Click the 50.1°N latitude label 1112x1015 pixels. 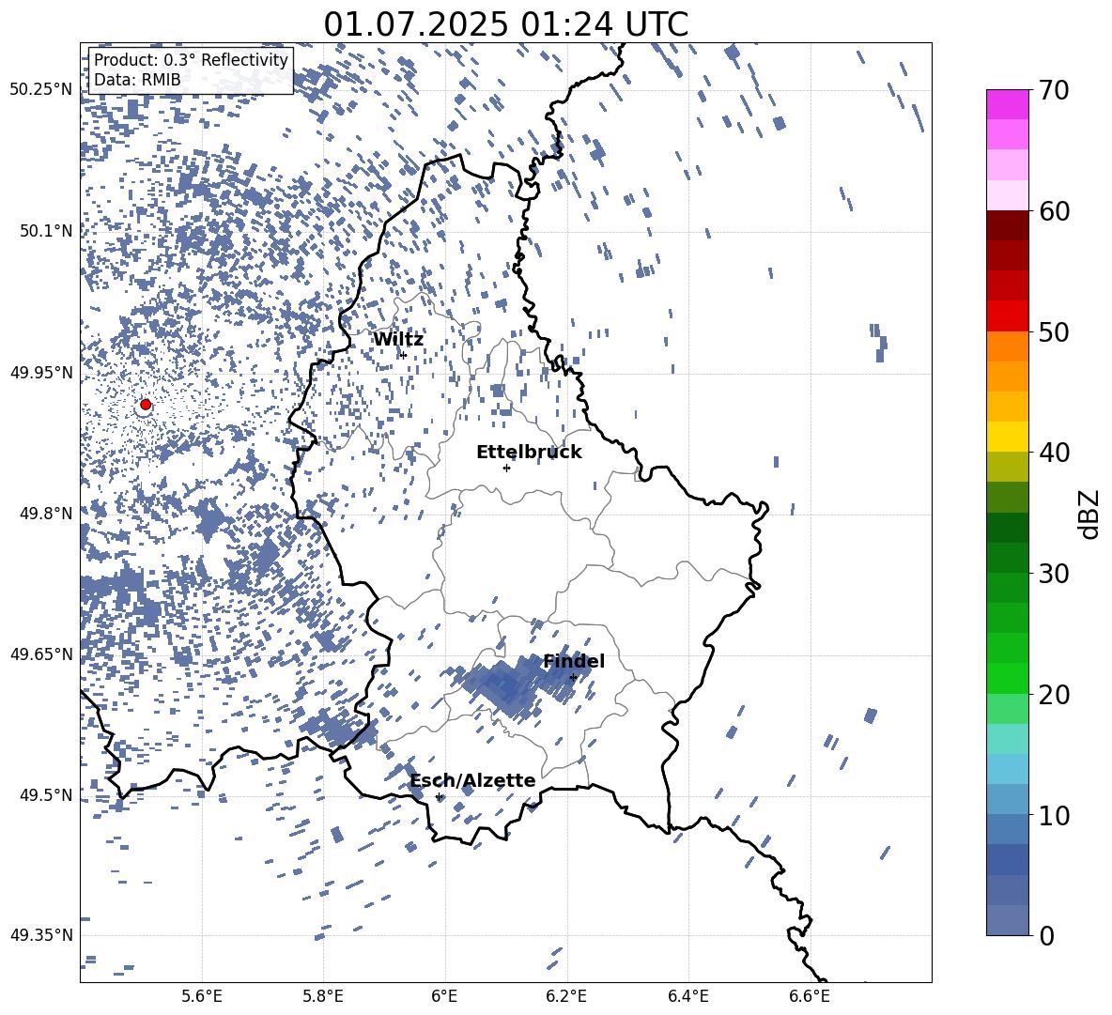click(46, 231)
